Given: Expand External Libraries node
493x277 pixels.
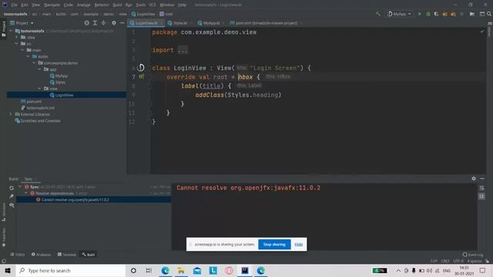Looking at the screenshot, I should [11, 115].
